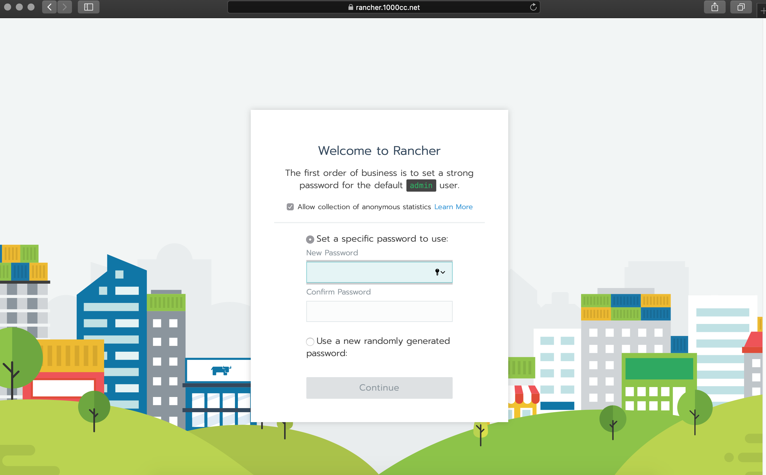Viewport: 766px width, 475px height.
Task: Minimize the Safari window
Action: coord(19,7)
